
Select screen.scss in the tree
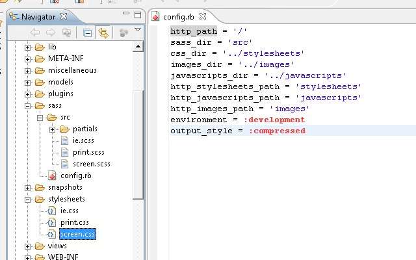[x=92, y=164]
